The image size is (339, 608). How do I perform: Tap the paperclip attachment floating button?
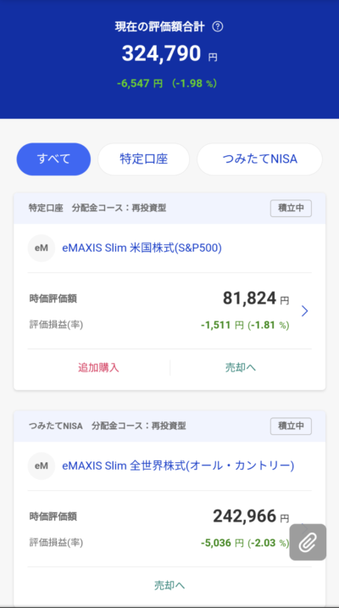click(x=308, y=542)
